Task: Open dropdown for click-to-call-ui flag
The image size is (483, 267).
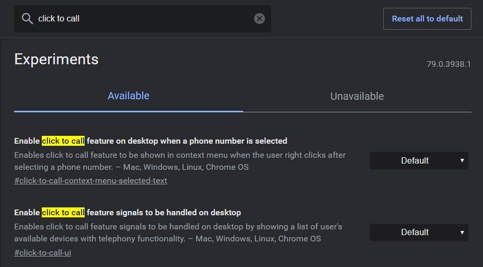Action: (419, 232)
